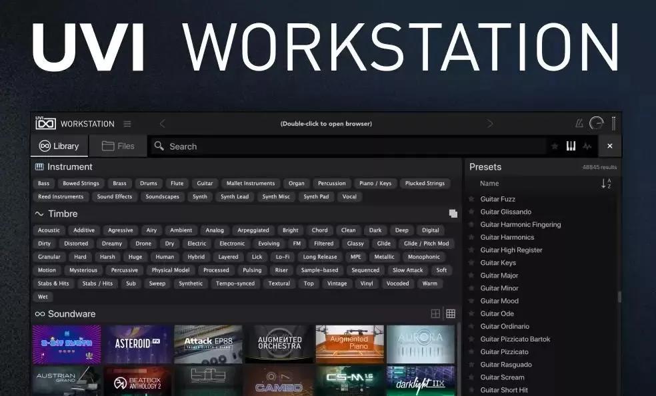Screen dimensions: 656x396
Task: Switch Soundware to large grid view
Action: coord(435,313)
